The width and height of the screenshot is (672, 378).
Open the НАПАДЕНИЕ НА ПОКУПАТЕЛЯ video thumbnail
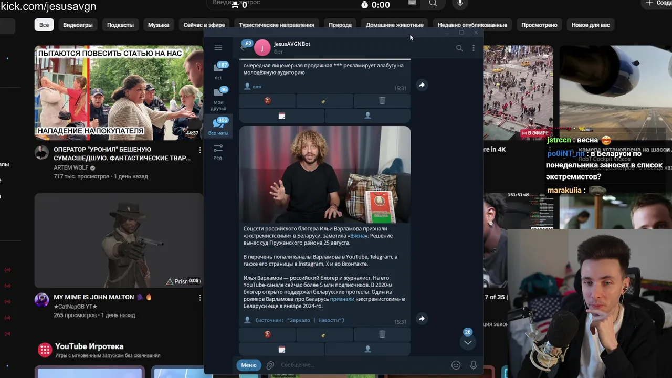(x=119, y=93)
